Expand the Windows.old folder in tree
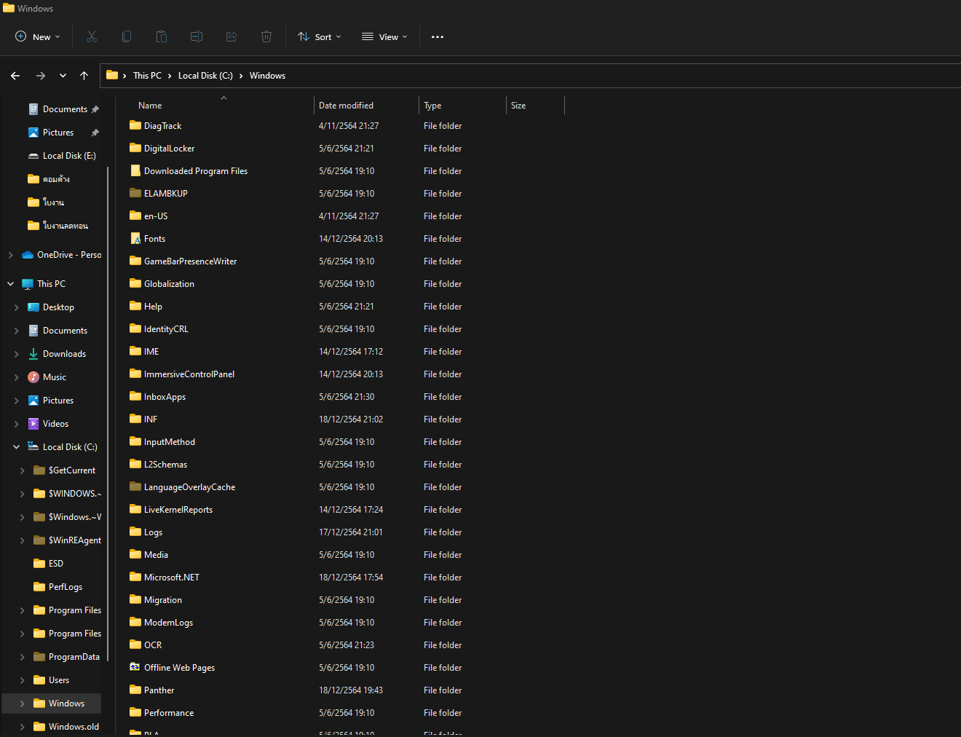Screen dimensions: 961x737 [23, 727]
